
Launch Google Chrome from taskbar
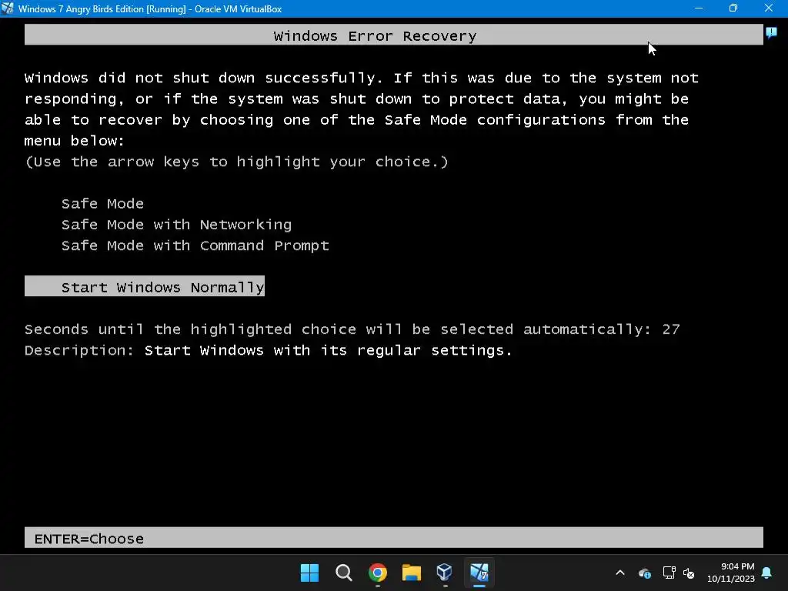click(377, 573)
